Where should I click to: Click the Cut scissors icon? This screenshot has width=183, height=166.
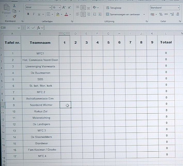14,5
